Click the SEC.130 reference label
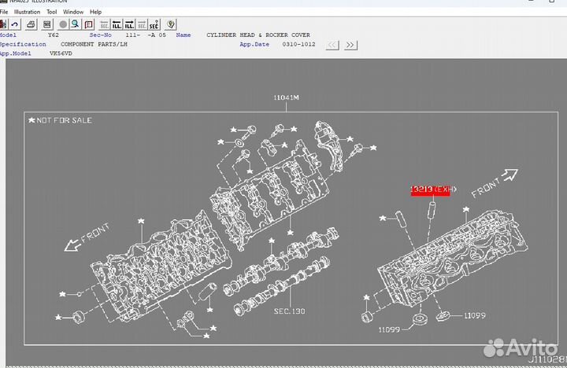Image resolution: width=567 pixels, height=368 pixels. (x=289, y=311)
